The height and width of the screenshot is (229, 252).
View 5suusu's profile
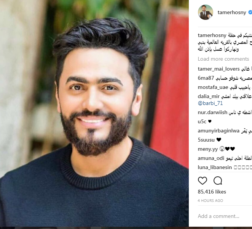(x=206, y=140)
